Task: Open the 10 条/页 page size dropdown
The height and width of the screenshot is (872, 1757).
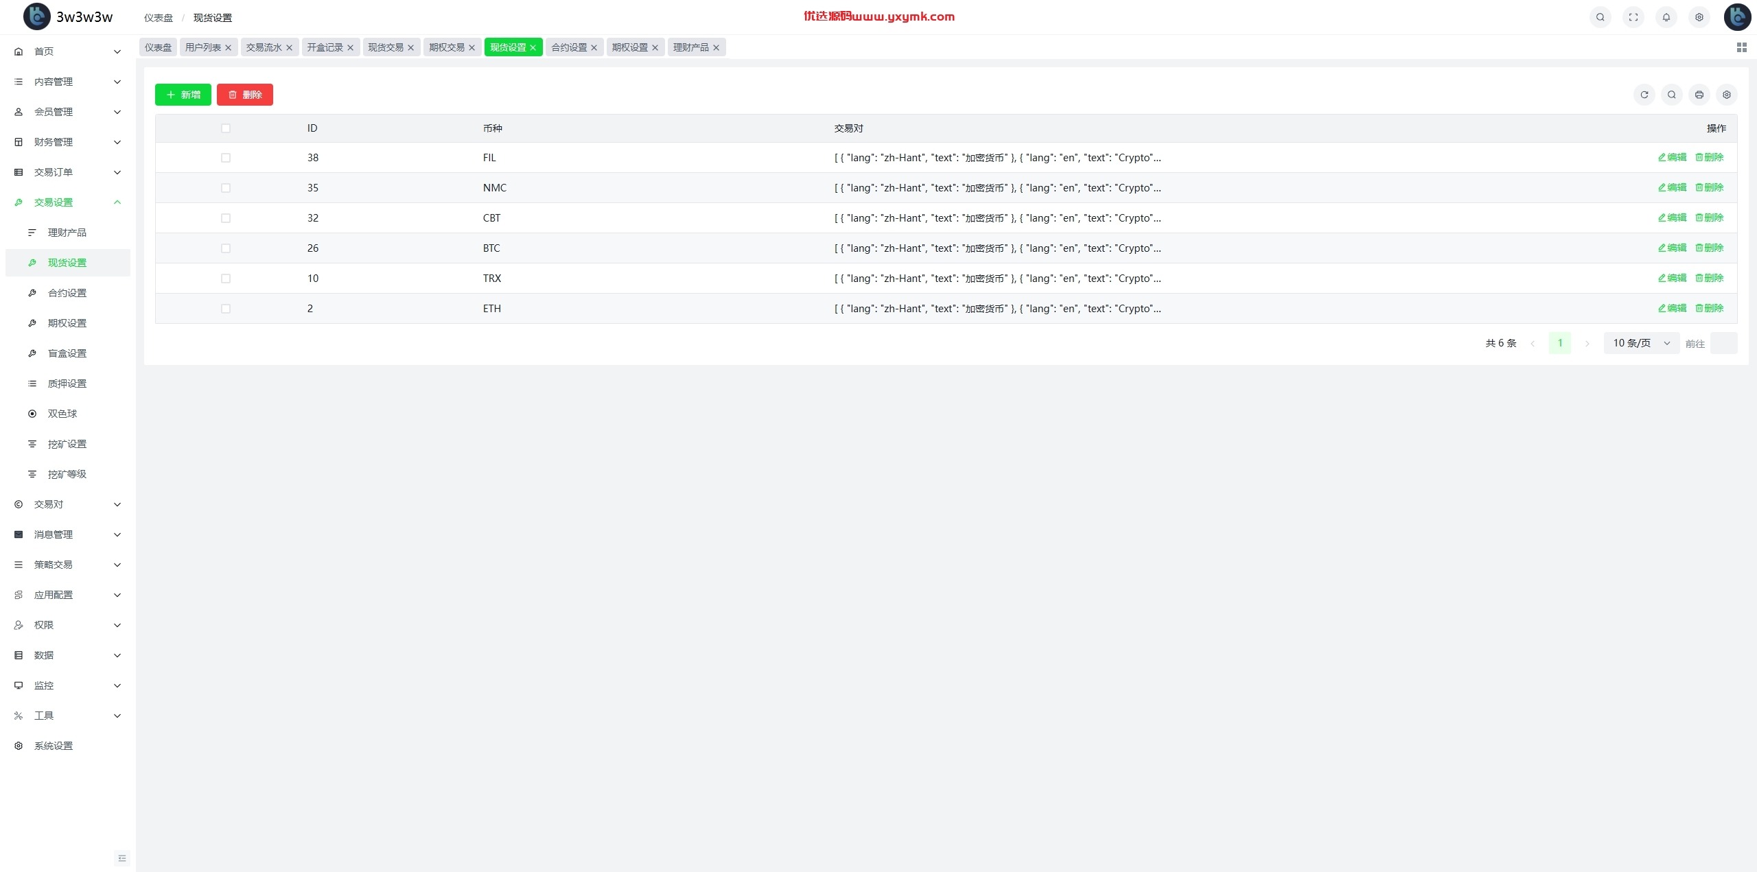Action: 1641,343
